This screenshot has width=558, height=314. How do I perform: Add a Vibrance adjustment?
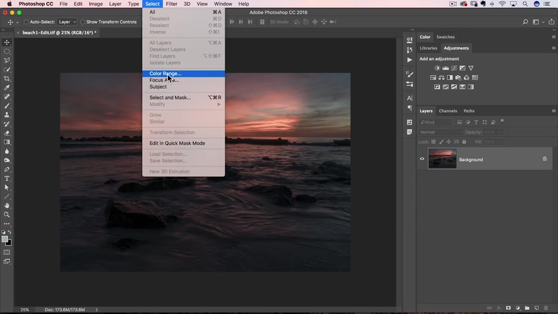(471, 68)
